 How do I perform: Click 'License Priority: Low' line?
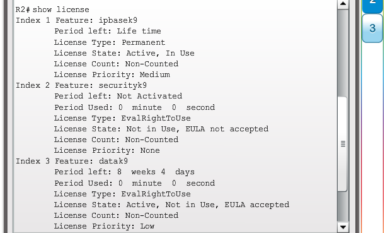104,226
